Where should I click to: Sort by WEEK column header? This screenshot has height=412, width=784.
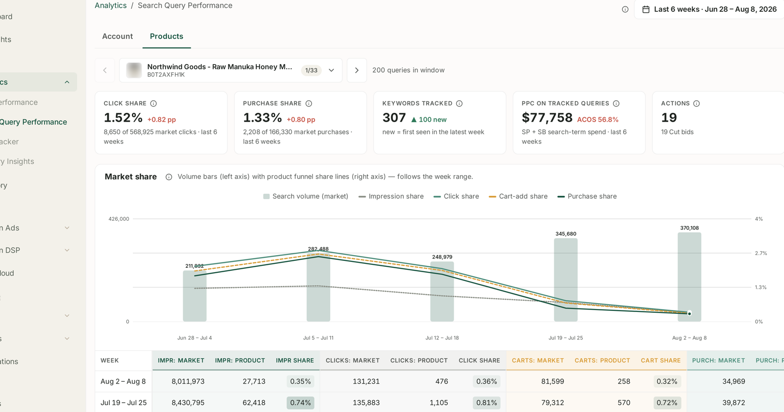click(x=110, y=360)
